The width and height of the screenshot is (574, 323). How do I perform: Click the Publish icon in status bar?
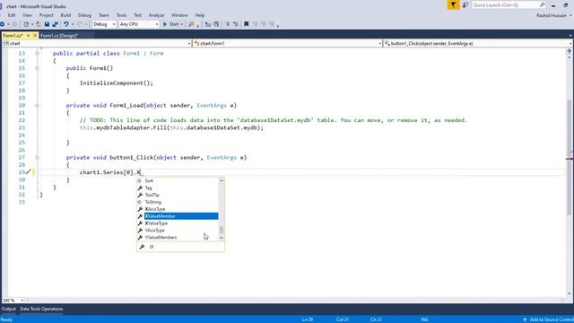(525, 319)
